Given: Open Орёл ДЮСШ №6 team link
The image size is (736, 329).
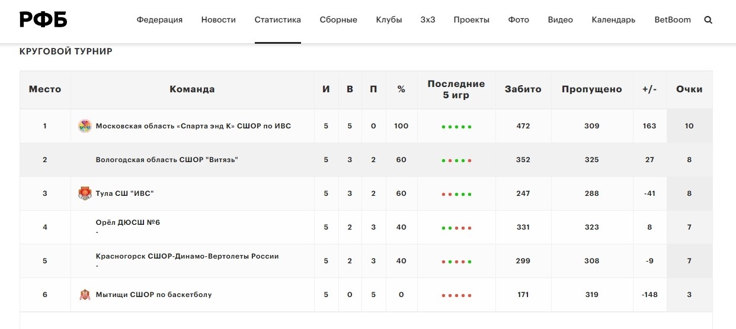Looking at the screenshot, I should [128, 223].
